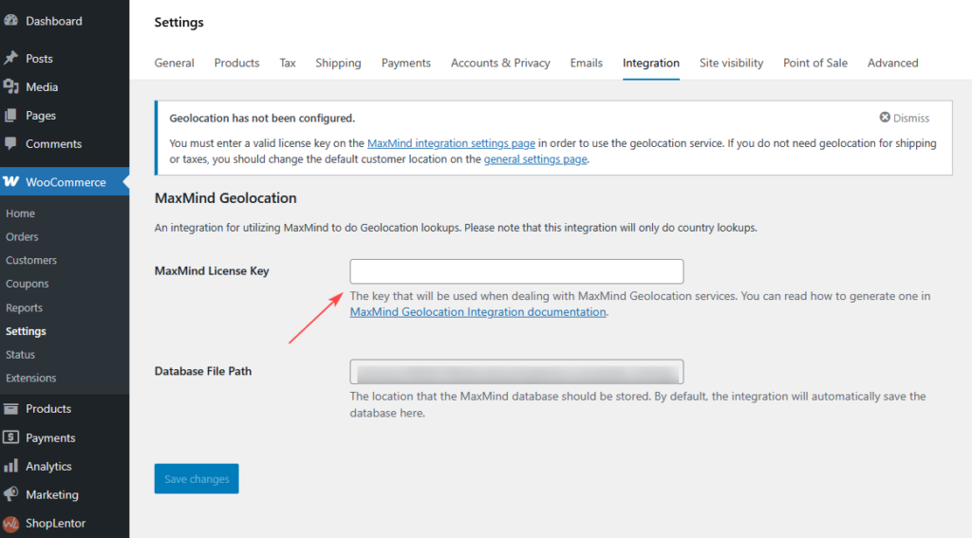972x538 pixels.
Task: Go to Reports submenu item
Action: pyautogui.click(x=24, y=307)
